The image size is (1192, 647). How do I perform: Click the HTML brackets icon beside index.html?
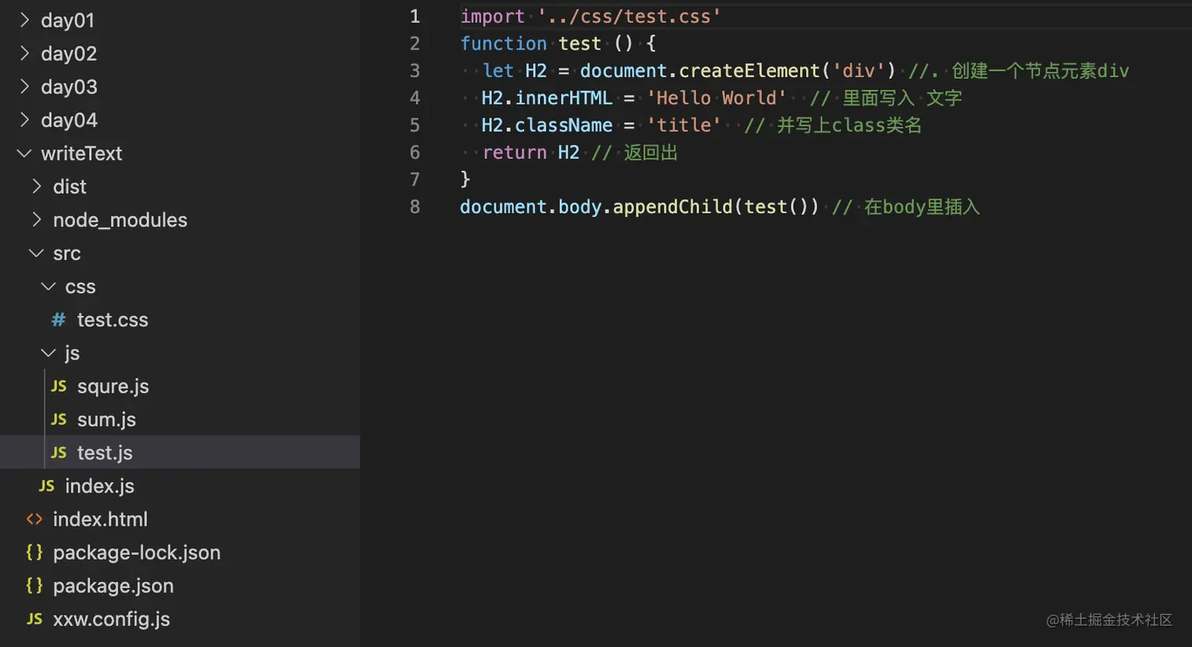pos(34,519)
